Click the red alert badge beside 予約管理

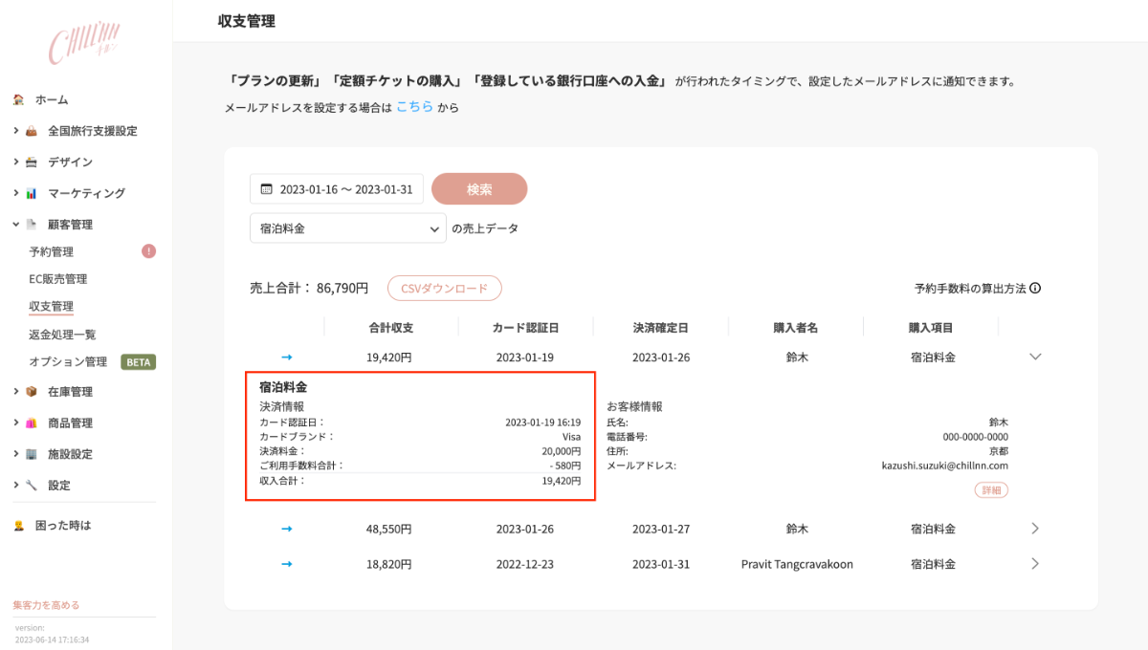(x=148, y=251)
